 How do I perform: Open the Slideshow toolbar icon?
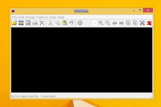(x=21, y=23)
